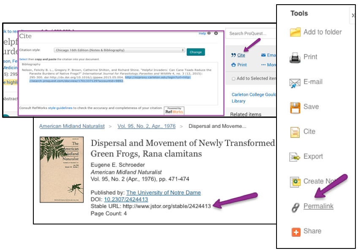Click the Stable URL jstor.org text
358x251 pixels.
(x=167, y=206)
